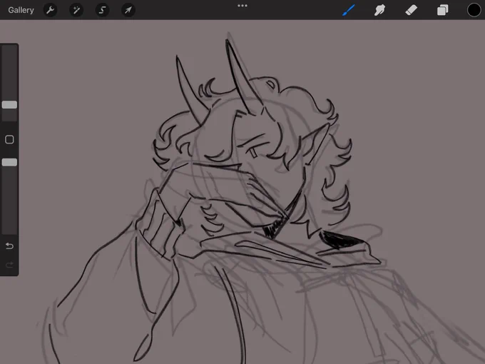Open the black active color picker
This screenshot has height=364, width=485.
(474, 10)
